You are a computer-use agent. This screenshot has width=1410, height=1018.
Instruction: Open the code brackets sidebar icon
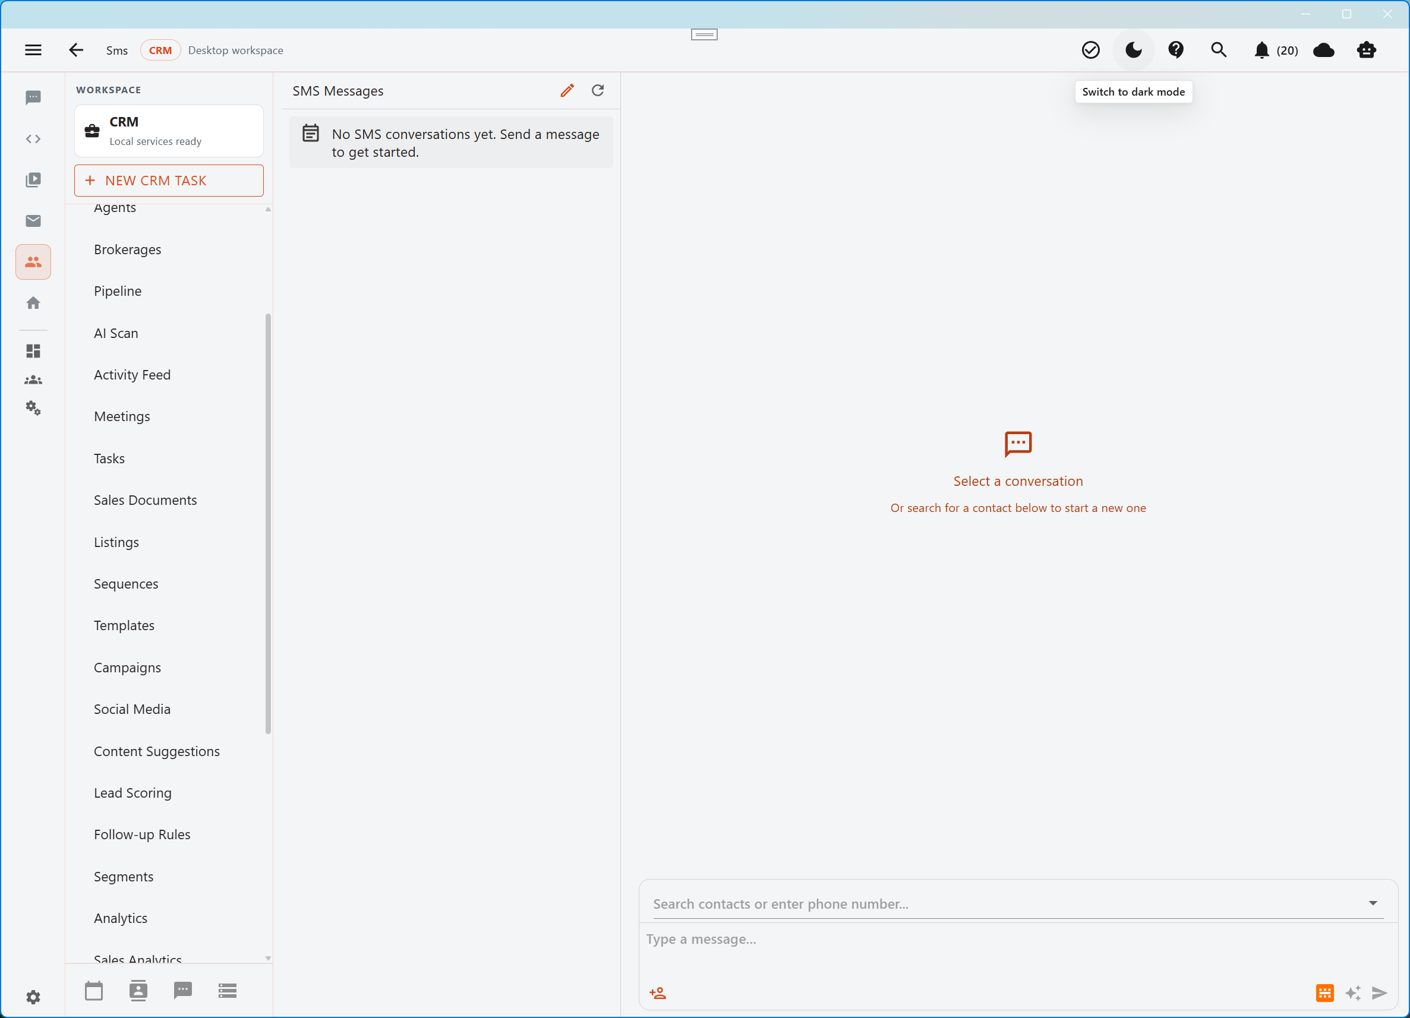pos(33,138)
